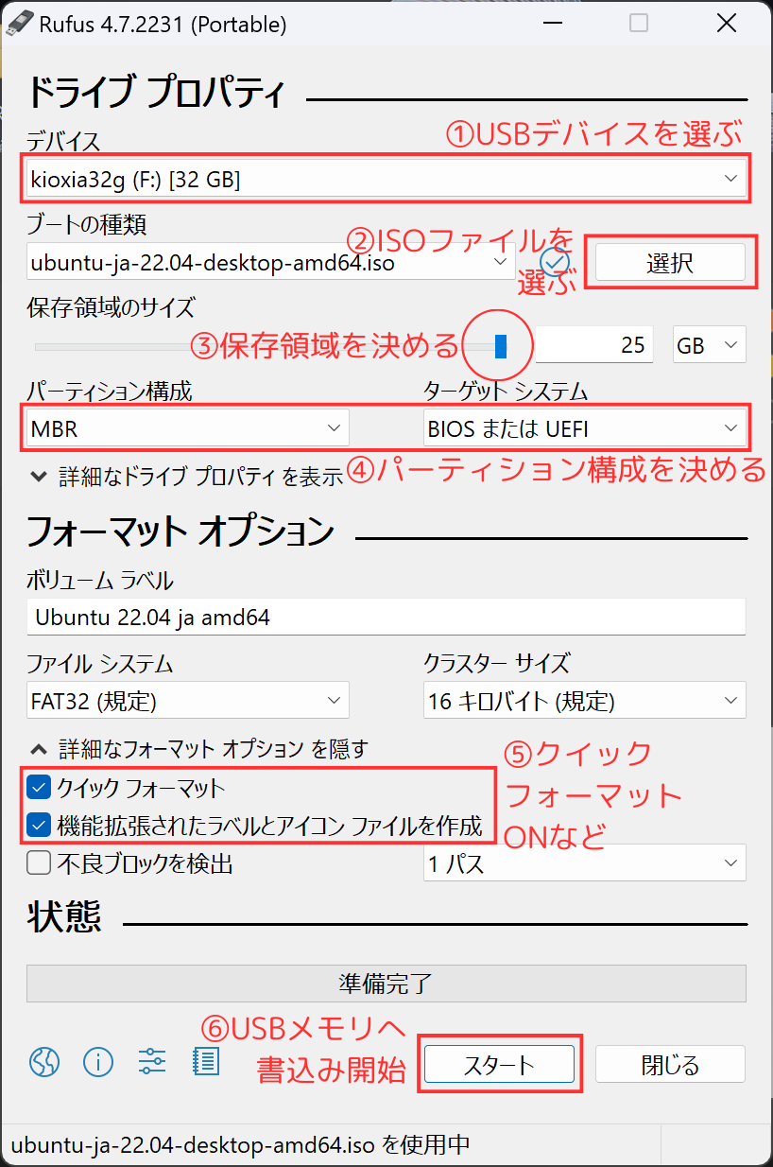Enable the 不良ブロックを検出 checkbox
Screen dimensions: 773x1167
[x=39, y=863]
